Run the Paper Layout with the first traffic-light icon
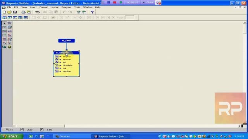Screen dimensions: 248x139 click(x=79, y=12)
